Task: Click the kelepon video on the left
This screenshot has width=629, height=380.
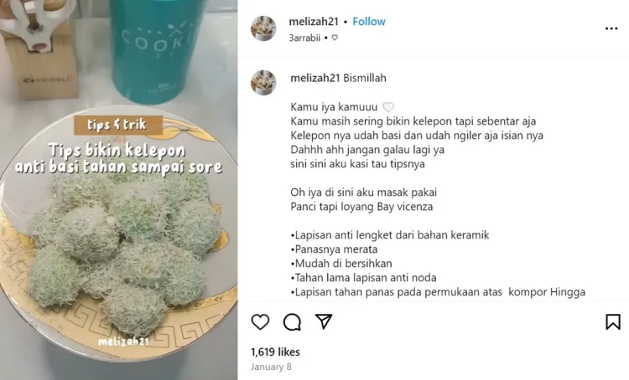Action: tap(119, 190)
